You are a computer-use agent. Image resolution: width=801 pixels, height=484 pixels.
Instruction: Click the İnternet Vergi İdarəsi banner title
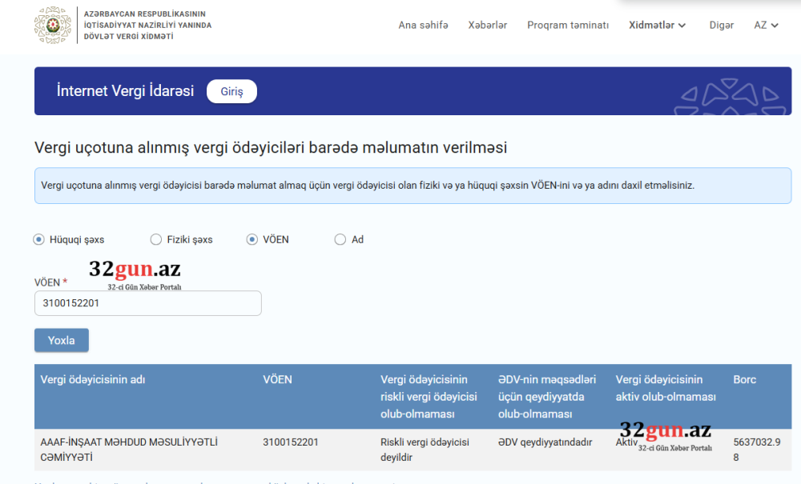pyautogui.click(x=125, y=91)
